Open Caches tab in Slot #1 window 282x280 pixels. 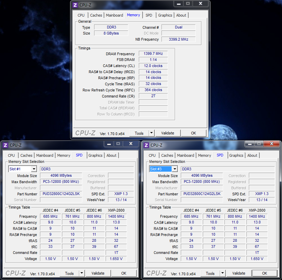tap(26, 155)
